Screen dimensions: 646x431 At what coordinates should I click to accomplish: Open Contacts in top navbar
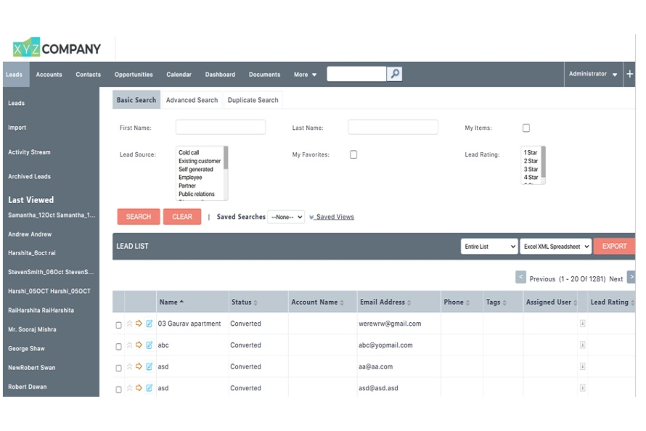[x=88, y=75]
